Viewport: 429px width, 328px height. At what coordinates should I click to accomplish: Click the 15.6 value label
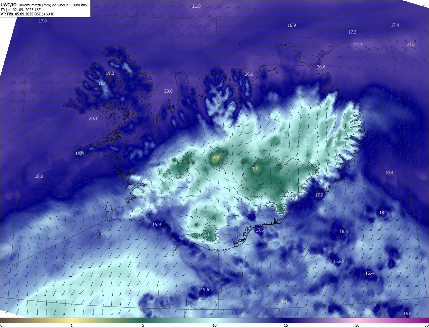pyautogui.click(x=205, y=290)
